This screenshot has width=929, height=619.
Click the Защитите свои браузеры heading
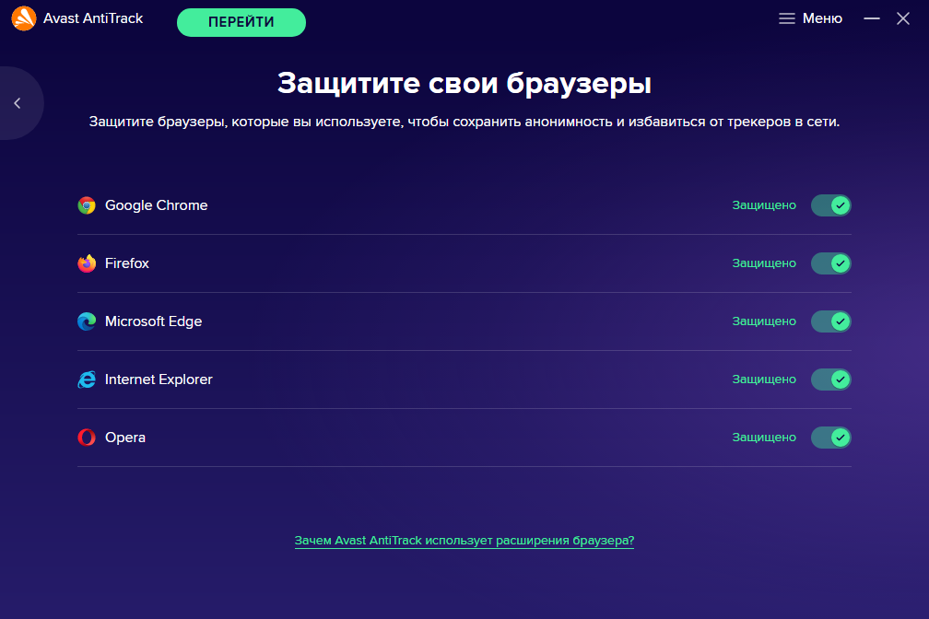[464, 84]
